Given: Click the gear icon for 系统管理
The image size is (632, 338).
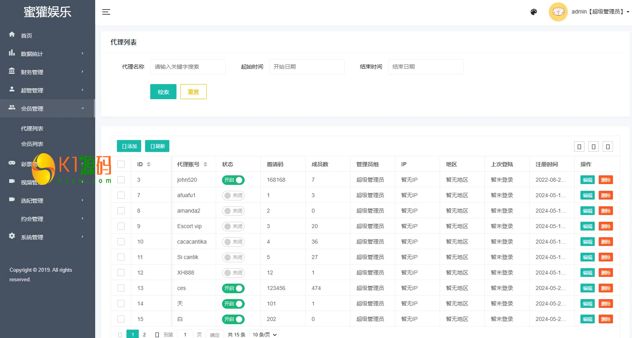Looking at the screenshot, I should click(12, 236).
